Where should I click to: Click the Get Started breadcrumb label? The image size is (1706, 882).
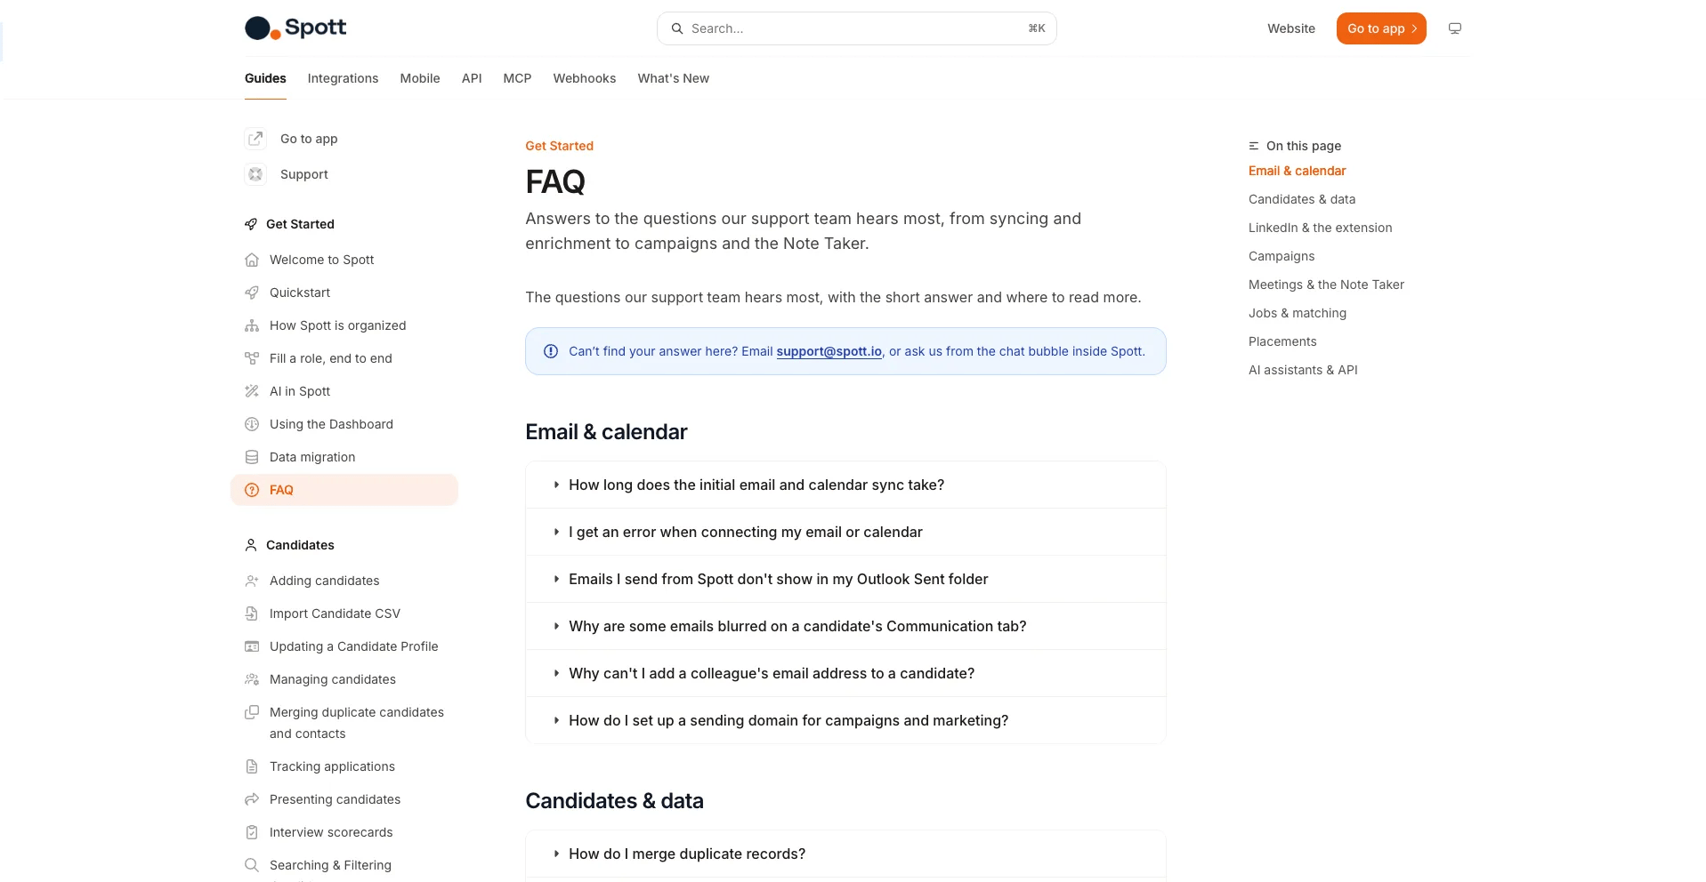click(x=559, y=146)
